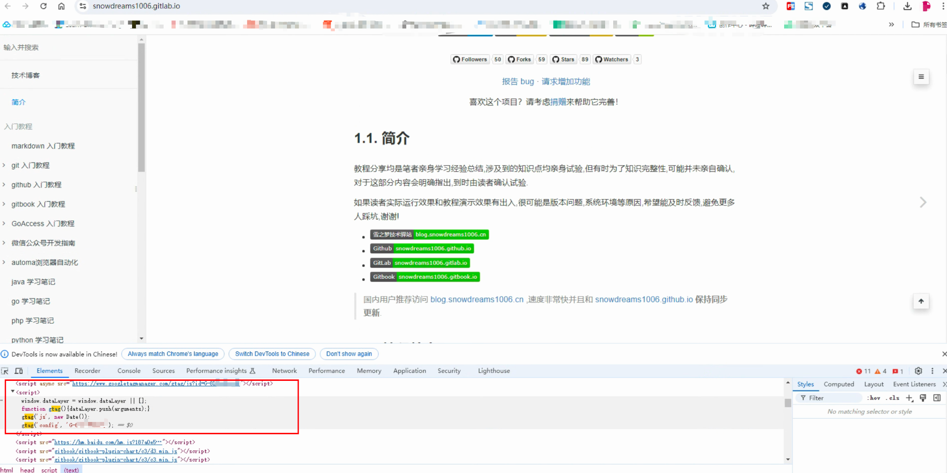Open the rendering emulation paintbrush icon
The image size is (947, 473).
tap(923, 398)
